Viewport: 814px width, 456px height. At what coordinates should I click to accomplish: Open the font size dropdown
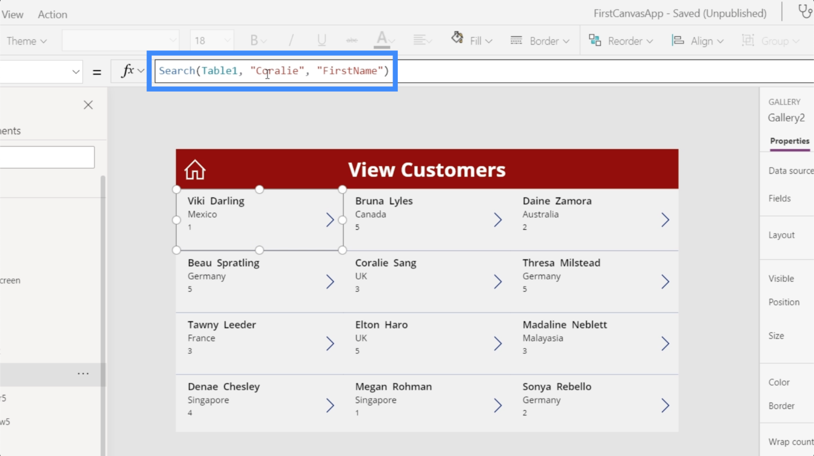[x=212, y=41]
